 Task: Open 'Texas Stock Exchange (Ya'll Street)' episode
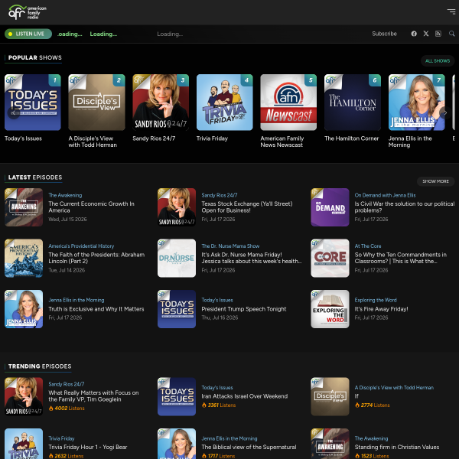[x=247, y=207]
